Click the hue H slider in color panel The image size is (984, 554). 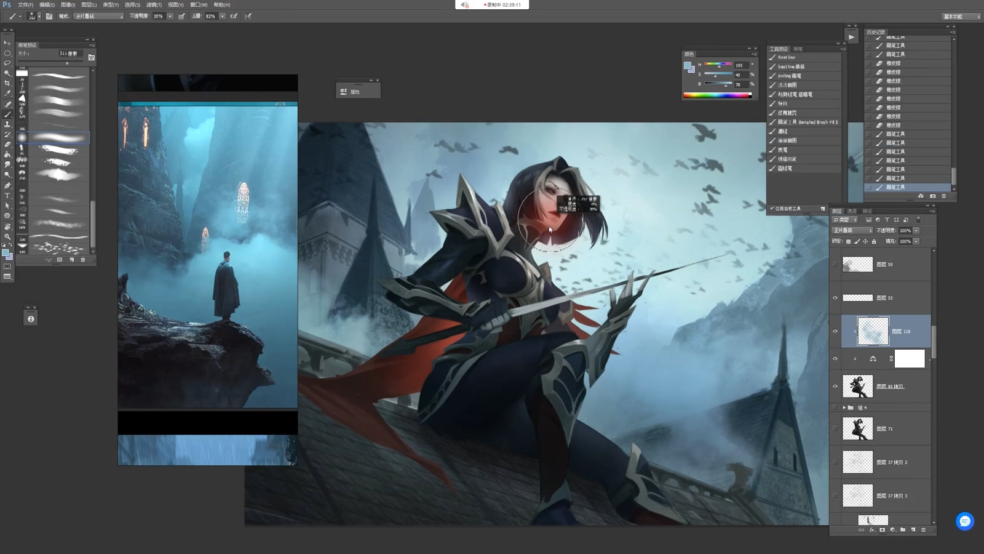tap(718, 65)
